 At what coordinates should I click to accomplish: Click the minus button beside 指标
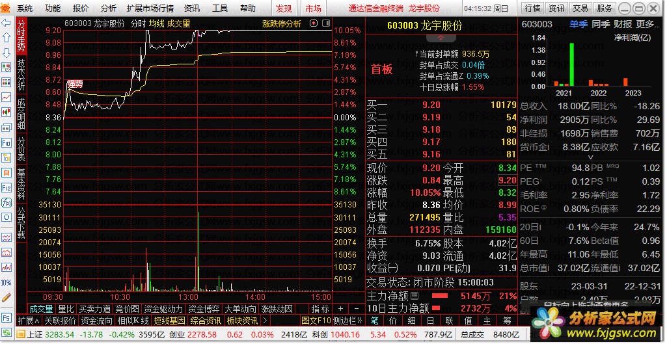[357, 309]
